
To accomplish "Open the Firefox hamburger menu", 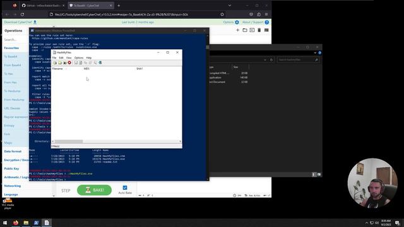I will [266, 15].
